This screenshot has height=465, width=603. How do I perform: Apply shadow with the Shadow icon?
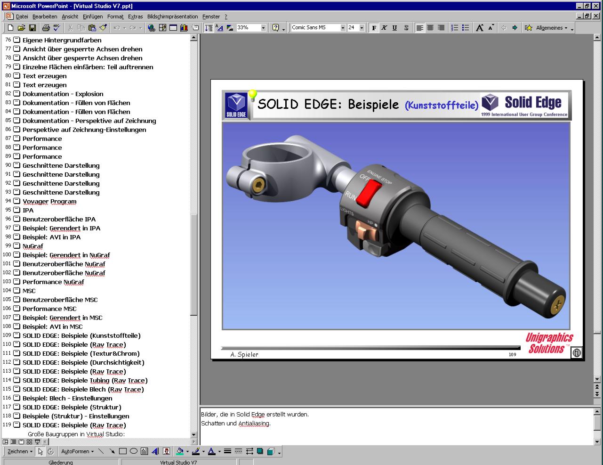tap(260, 451)
